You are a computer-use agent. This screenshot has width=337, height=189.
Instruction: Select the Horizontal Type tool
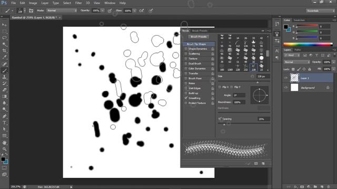pos(4,123)
